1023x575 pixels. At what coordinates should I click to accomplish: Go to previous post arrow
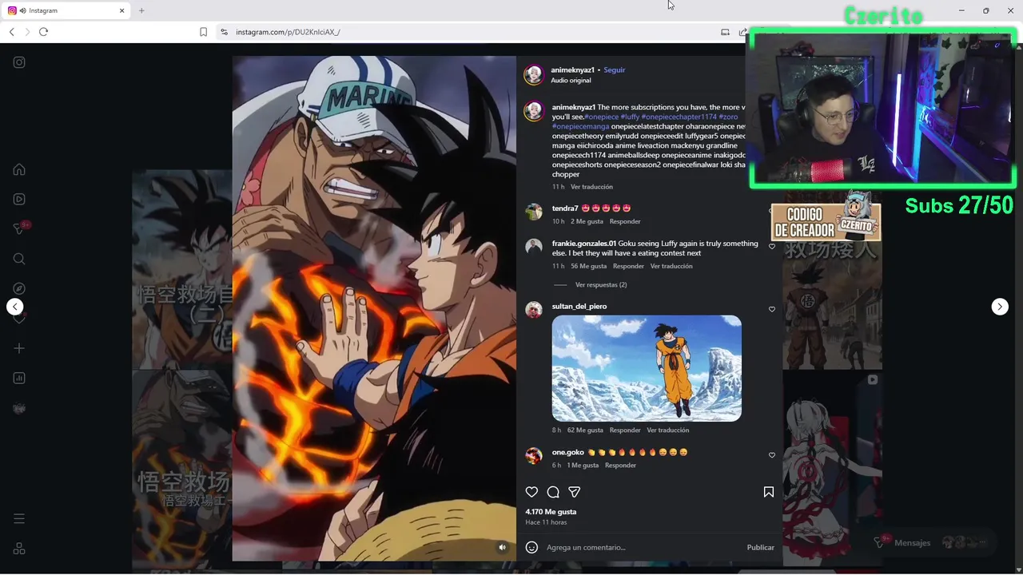tap(14, 307)
